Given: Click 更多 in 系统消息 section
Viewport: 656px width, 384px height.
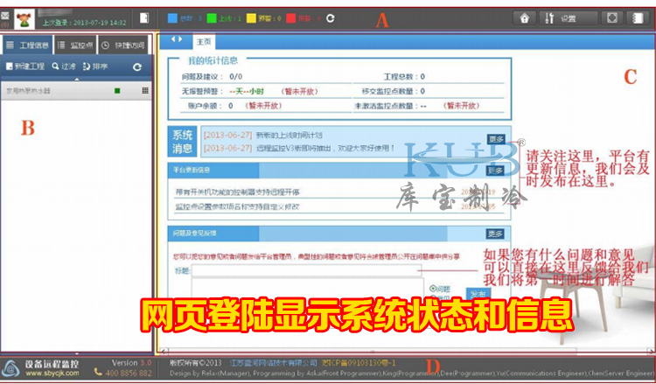Looking at the screenshot, I should tap(496, 139).
